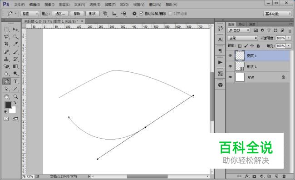This screenshot has width=295, height=180.
Task: Click the foreground color swatch
Action: coord(8,105)
